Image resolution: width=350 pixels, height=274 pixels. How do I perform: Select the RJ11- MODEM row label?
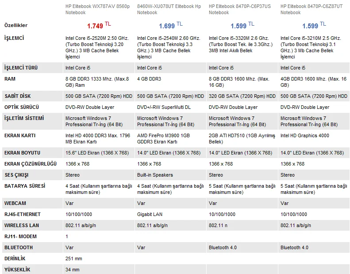20,237
